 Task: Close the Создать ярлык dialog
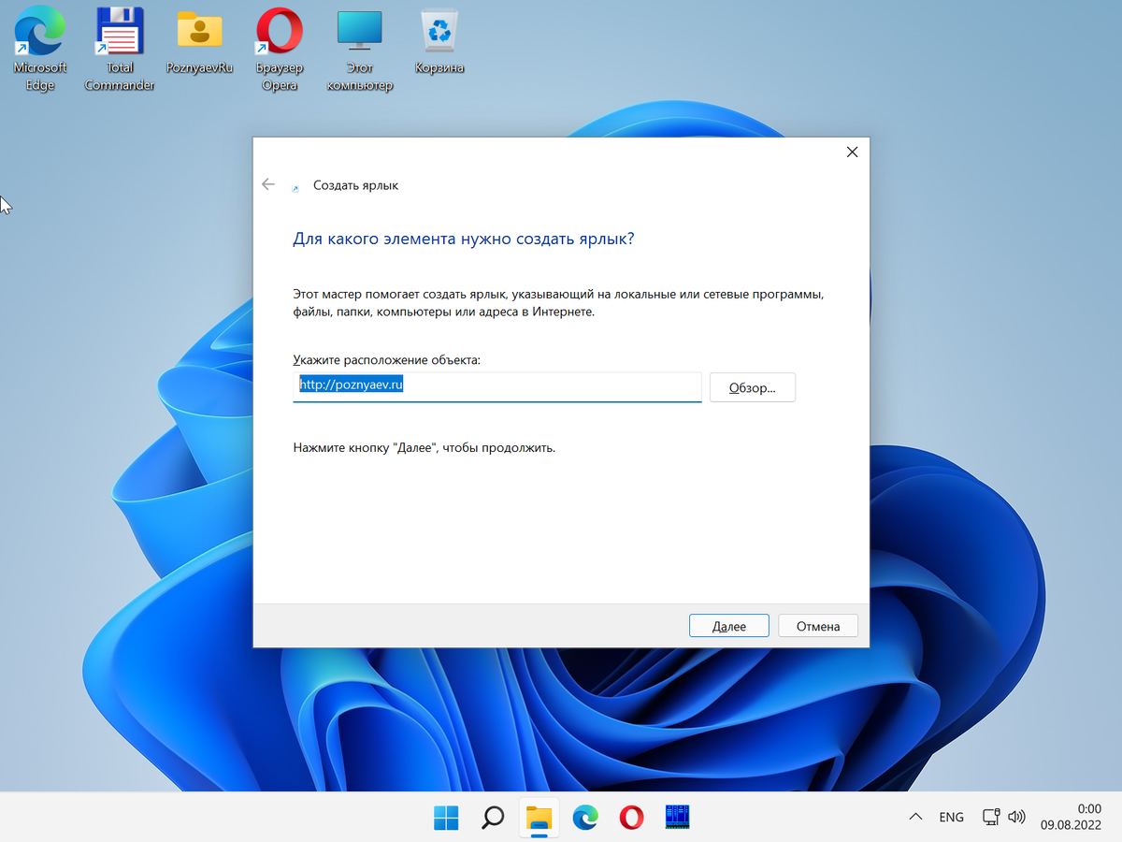(852, 152)
